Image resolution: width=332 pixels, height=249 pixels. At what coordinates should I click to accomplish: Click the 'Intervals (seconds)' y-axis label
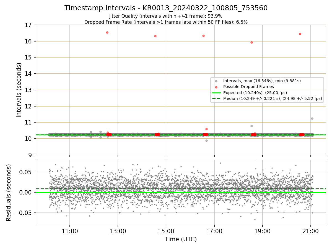(19, 90)
